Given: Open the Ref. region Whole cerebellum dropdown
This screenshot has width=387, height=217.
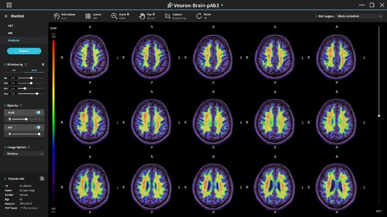Looking at the screenshot, I should point(359,16).
